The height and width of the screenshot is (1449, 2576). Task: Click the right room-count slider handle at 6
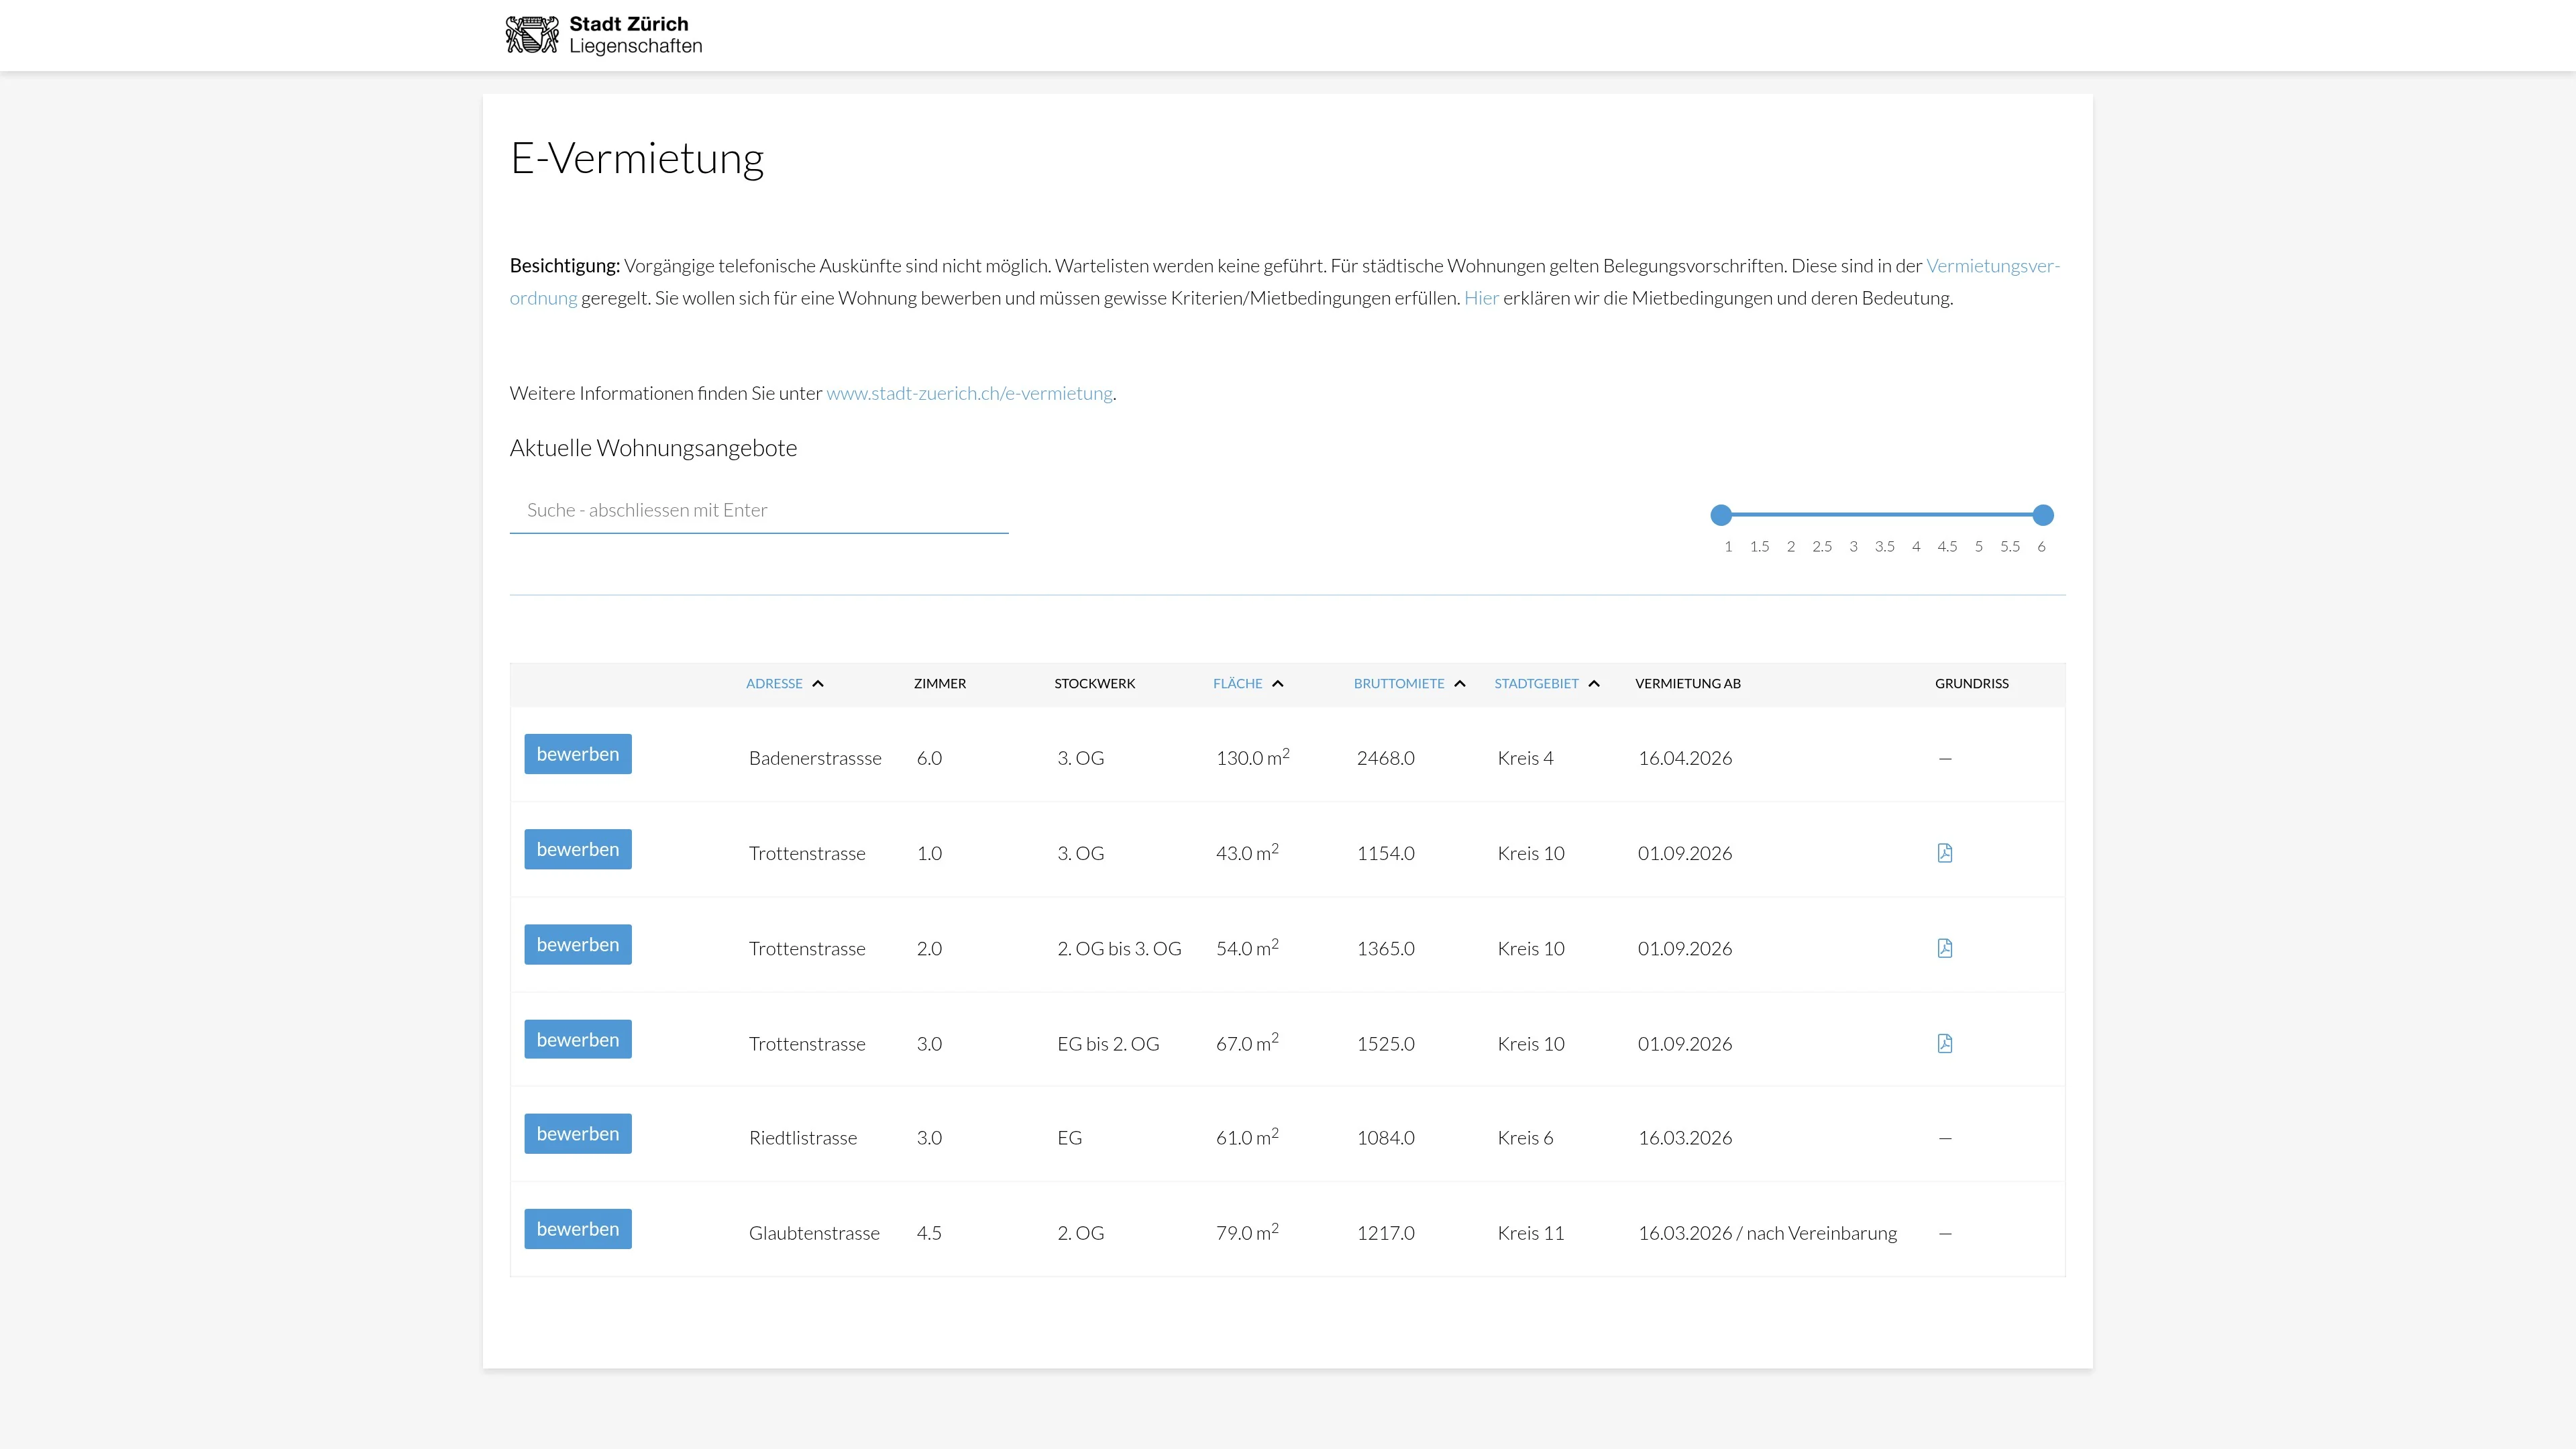pyautogui.click(x=2043, y=515)
